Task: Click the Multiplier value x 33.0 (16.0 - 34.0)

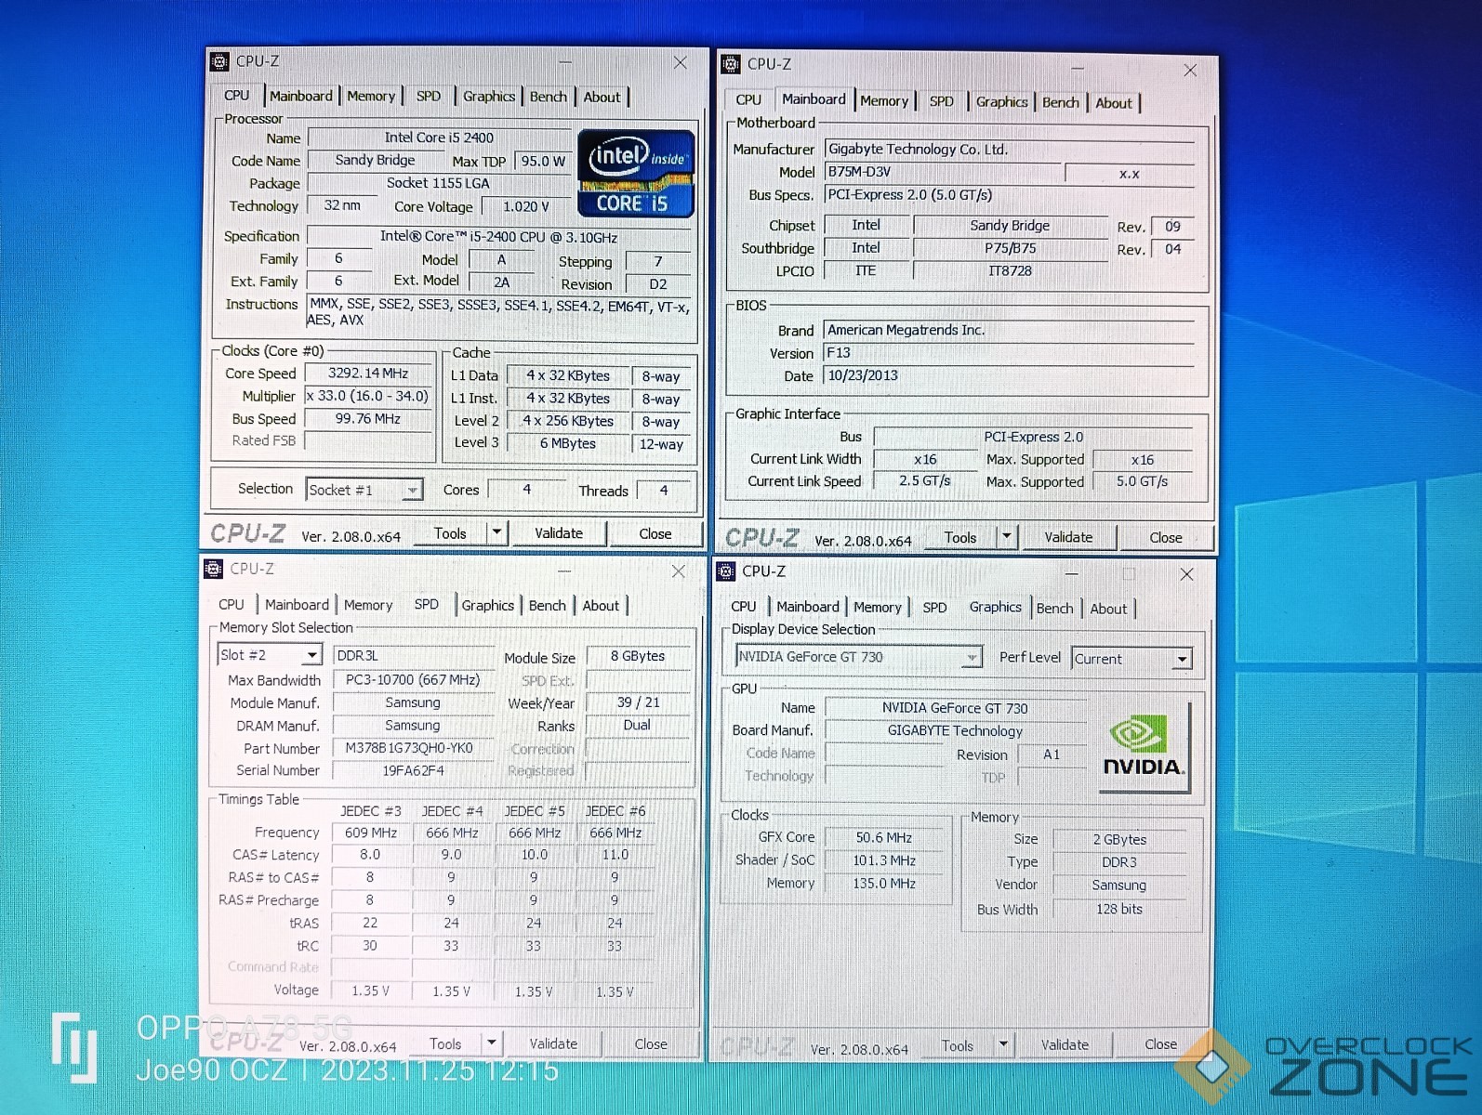Action: tap(368, 396)
